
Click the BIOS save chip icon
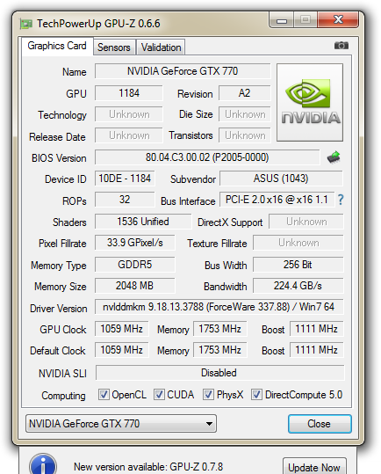[334, 157]
